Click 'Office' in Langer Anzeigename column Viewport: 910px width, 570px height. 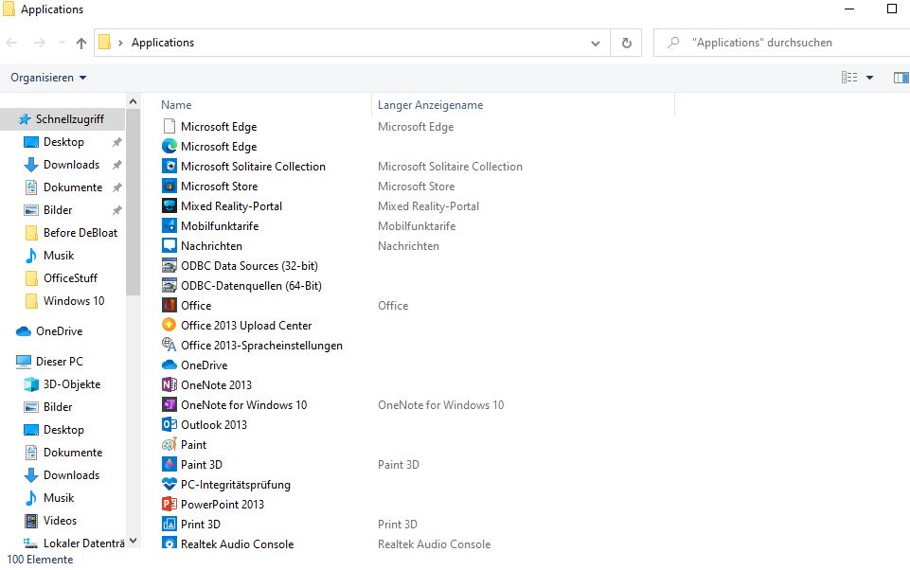coord(393,305)
